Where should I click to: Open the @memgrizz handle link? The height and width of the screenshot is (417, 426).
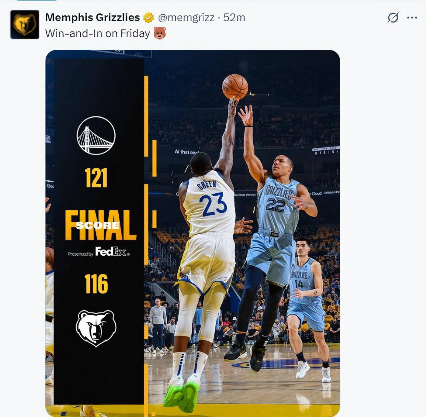[186, 17]
